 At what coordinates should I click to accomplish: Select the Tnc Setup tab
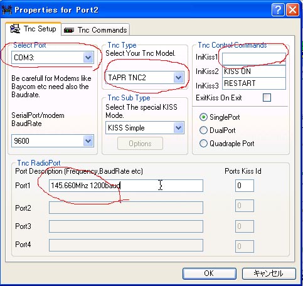click(x=33, y=29)
